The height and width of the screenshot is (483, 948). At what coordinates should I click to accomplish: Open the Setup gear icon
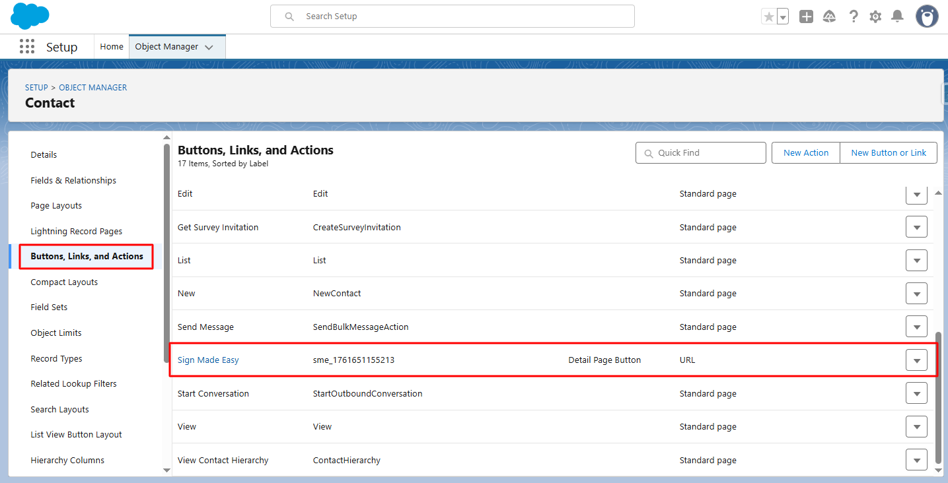pos(875,17)
